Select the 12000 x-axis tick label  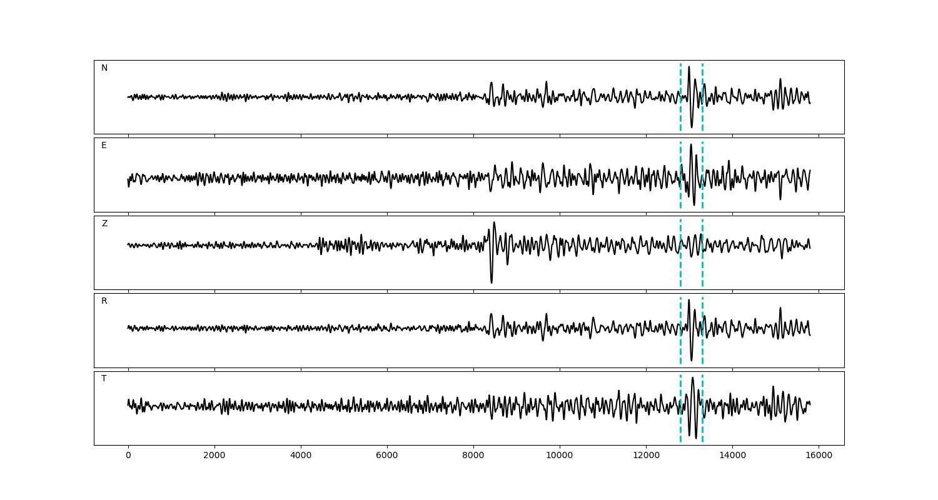(x=646, y=456)
